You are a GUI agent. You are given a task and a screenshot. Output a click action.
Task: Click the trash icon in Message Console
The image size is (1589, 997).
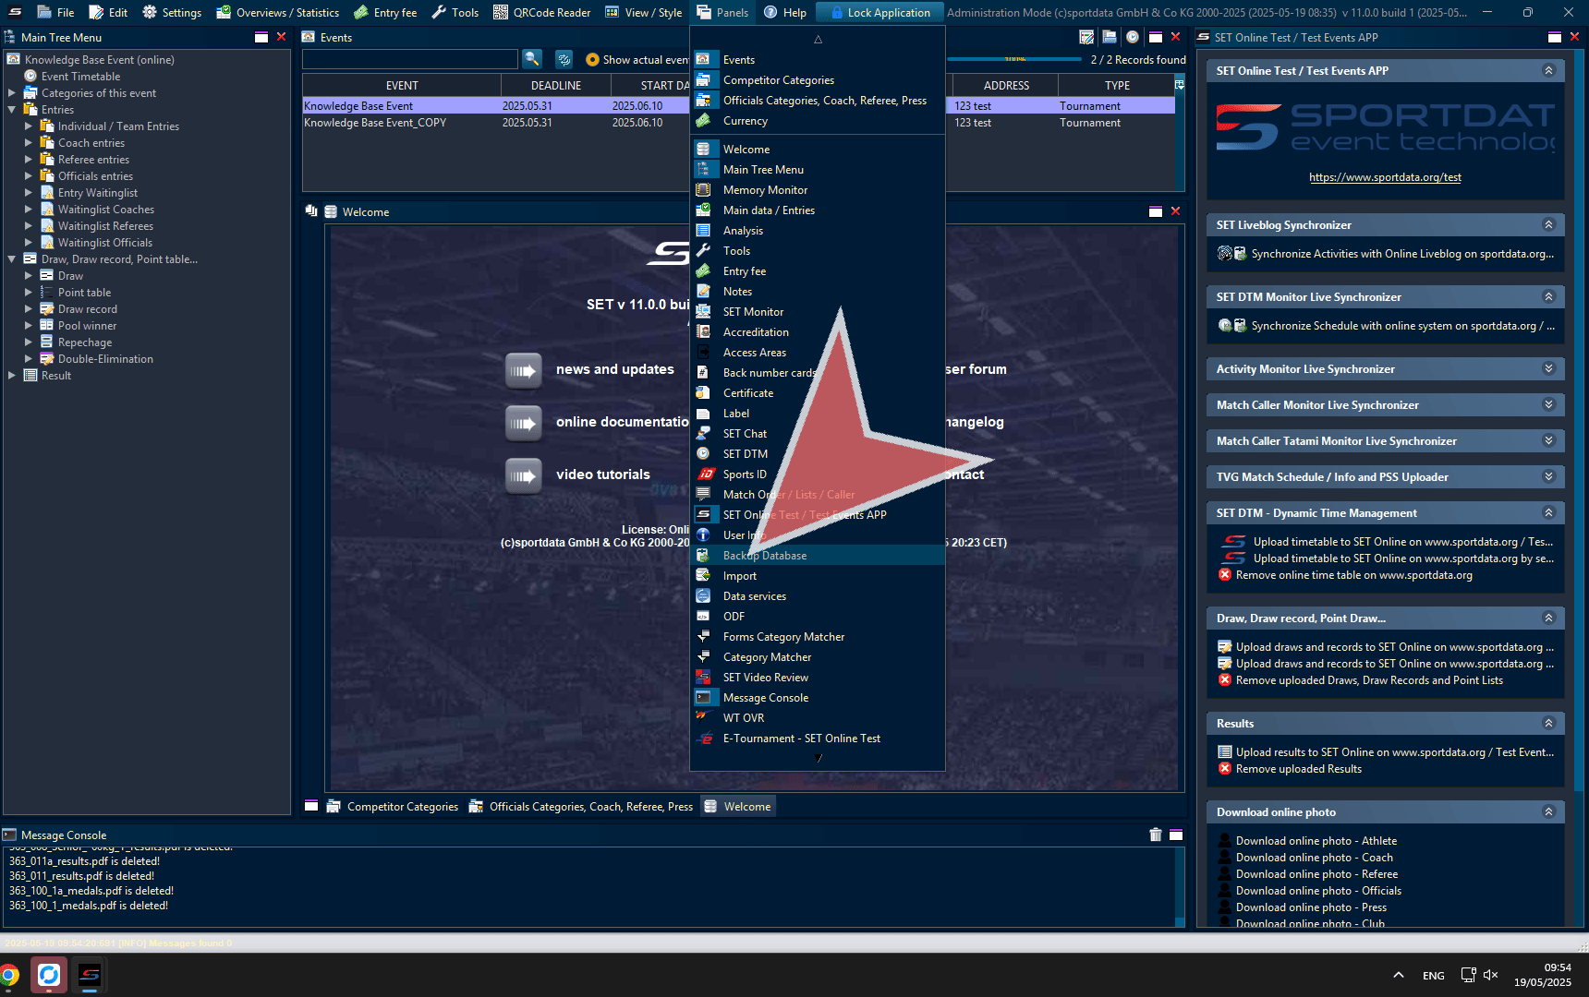[1155, 835]
